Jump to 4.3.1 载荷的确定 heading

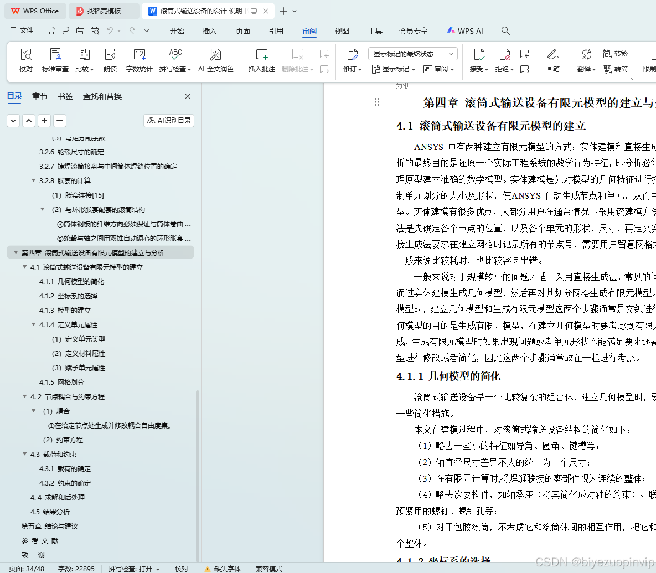tap(65, 469)
